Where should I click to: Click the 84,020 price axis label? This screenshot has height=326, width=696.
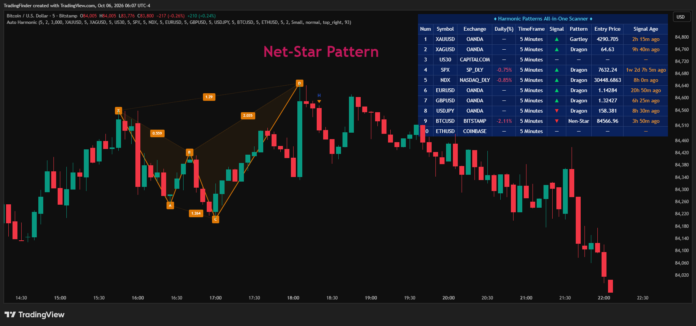pos(682,275)
